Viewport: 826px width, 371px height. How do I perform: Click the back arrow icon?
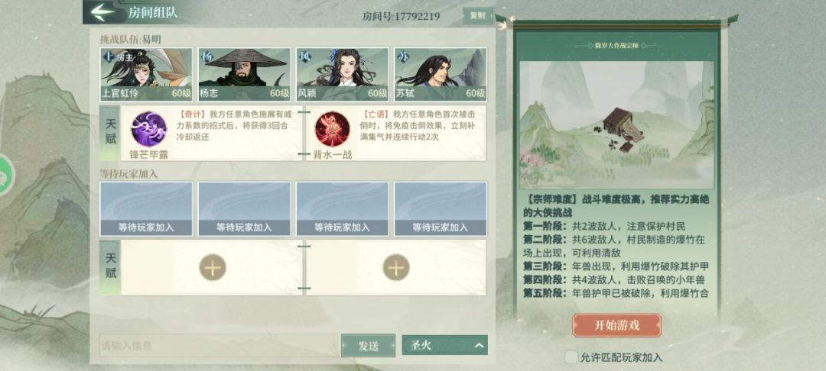pyautogui.click(x=102, y=12)
